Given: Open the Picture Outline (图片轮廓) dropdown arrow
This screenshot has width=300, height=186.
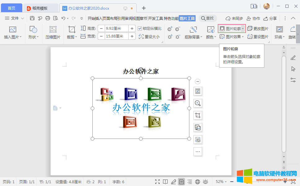Looking at the screenshot, I should click(x=243, y=29).
